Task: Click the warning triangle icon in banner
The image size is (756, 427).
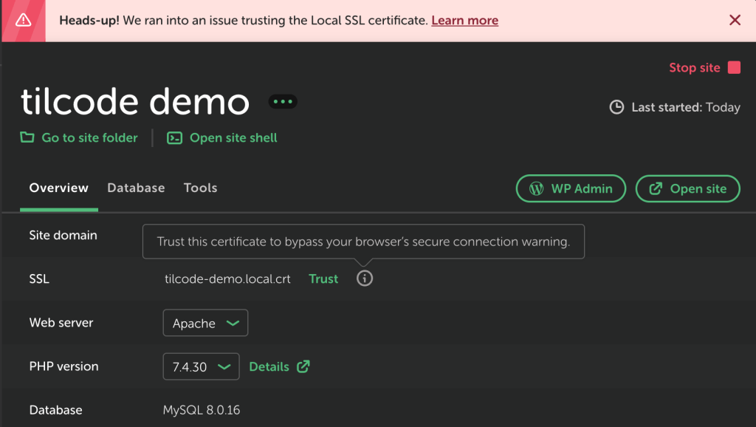Action: coord(23,21)
